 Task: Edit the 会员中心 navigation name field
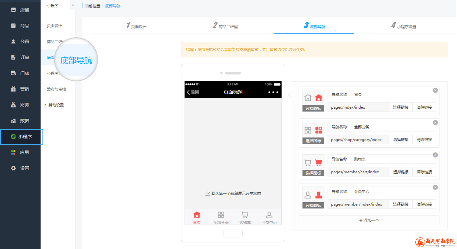pyautogui.click(x=393, y=192)
